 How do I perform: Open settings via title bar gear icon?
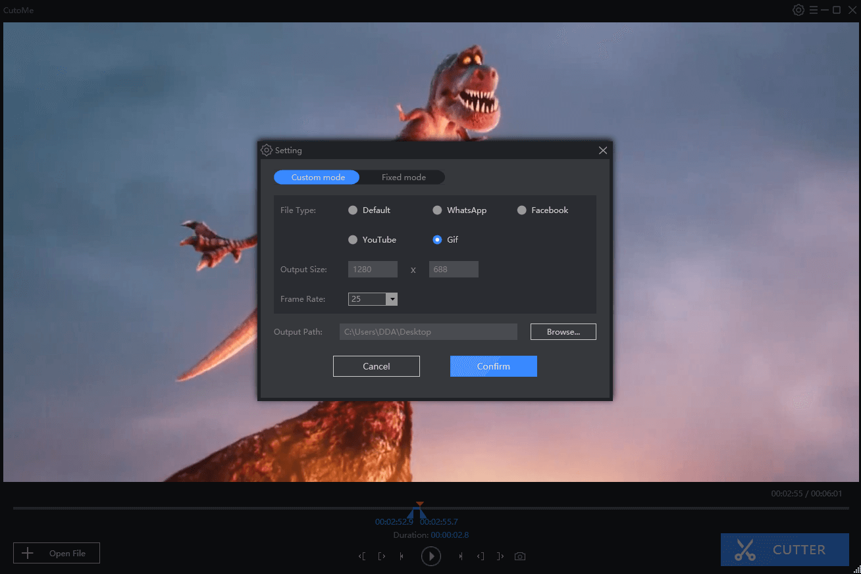point(798,10)
